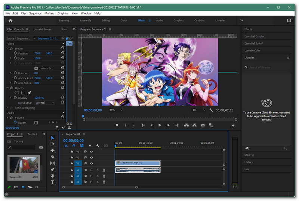Collapse the Motion effect group
The image size is (299, 201).
coord(7,49)
